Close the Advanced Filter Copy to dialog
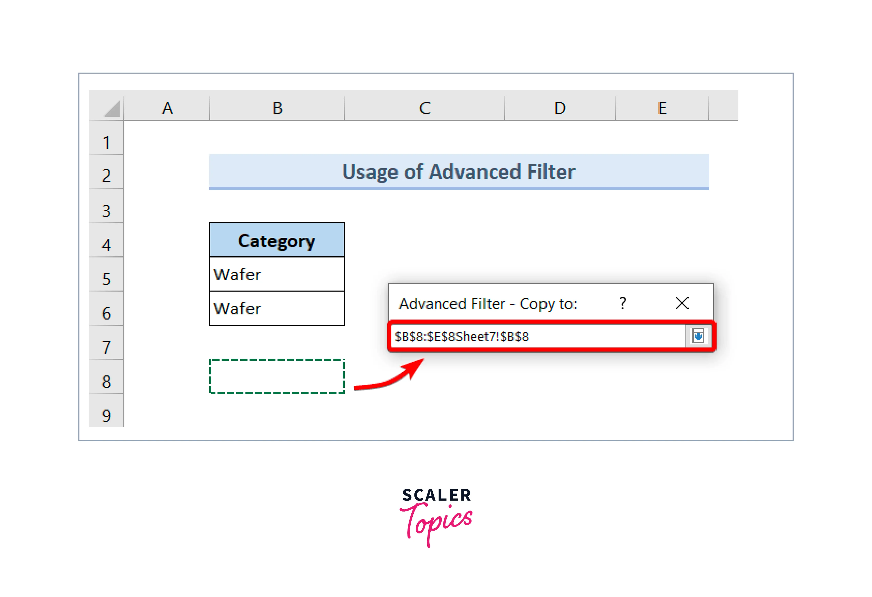 (682, 303)
